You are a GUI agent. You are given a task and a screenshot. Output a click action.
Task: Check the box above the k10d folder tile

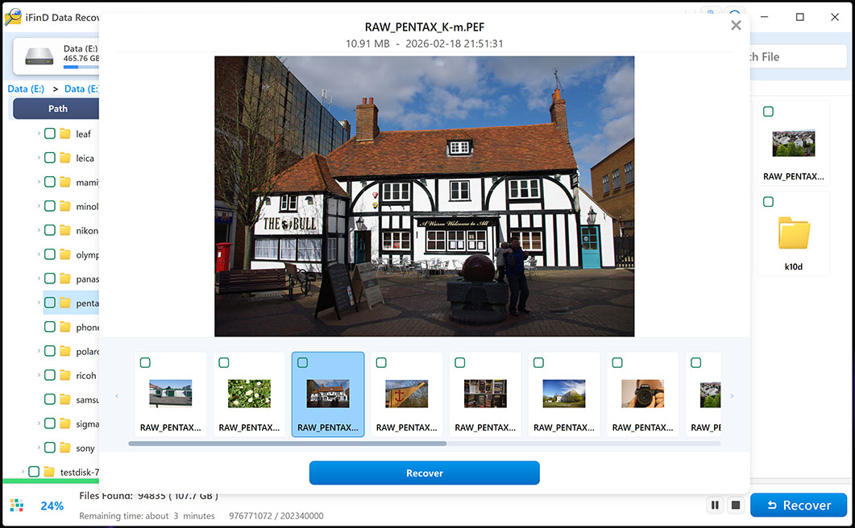[768, 201]
